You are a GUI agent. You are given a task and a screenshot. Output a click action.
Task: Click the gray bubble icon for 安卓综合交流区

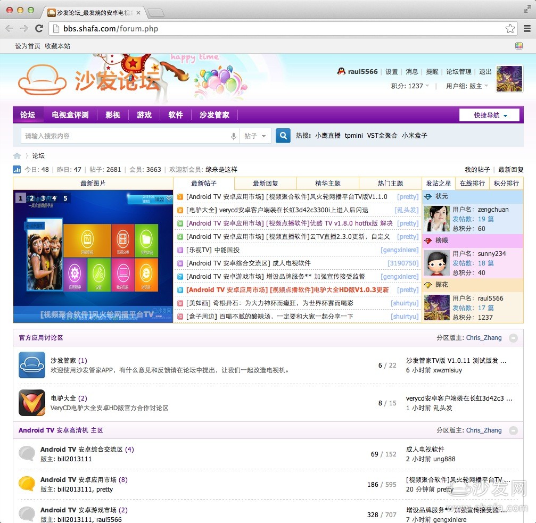27,453
